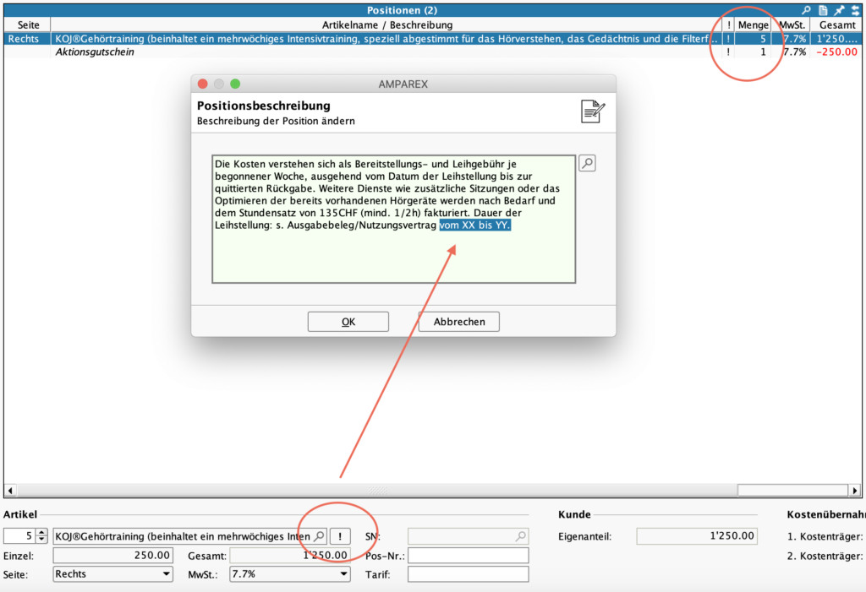Click the search magnifier in Positionen header
Image resolution: width=866 pixels, height=592 pixels.
806,10
